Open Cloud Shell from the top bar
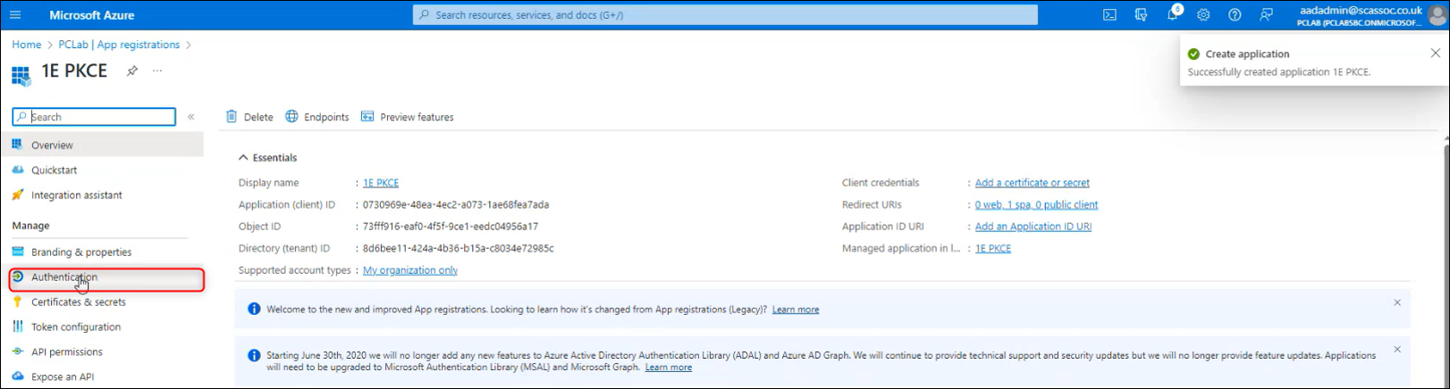Image resolution: width=1450 pixels, height=389 pixels. tap(1109, 15)
